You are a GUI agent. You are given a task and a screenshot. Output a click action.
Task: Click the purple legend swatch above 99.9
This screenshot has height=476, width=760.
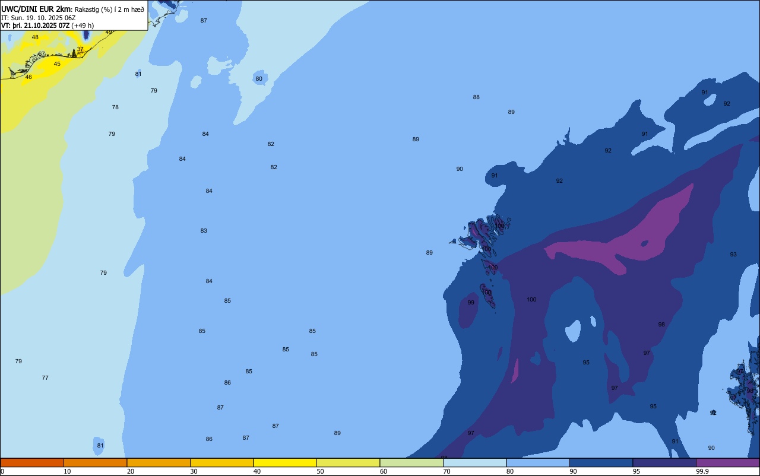coord(727,462)
